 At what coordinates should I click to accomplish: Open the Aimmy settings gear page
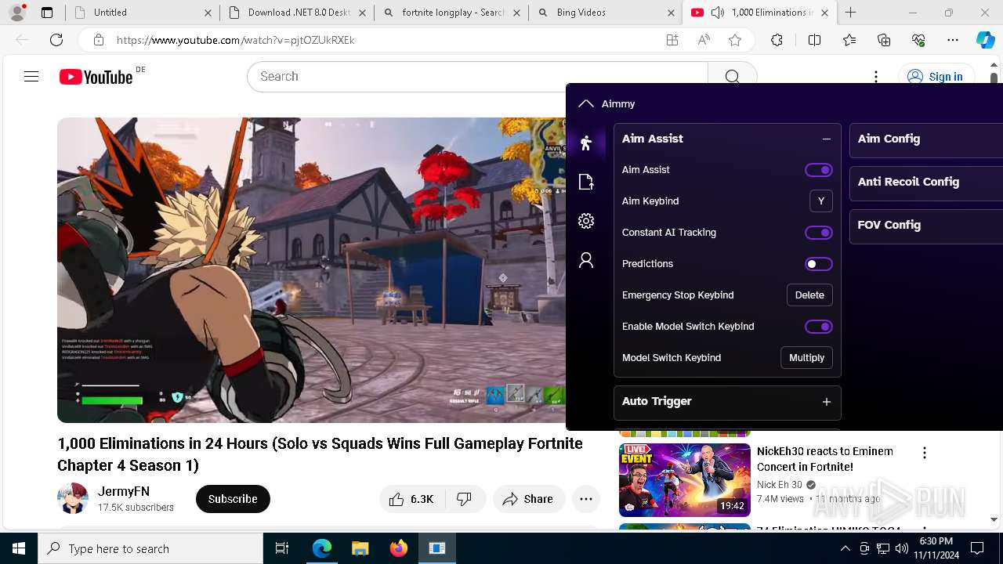coord(586,221)
